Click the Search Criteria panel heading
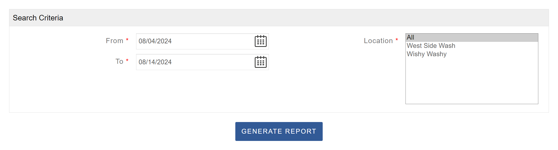Image resolution: width=558 pixels, height=150 pixels. [38, 18]
